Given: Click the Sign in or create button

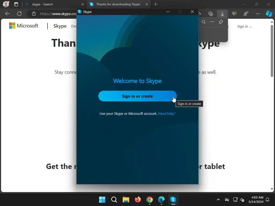Looking at the screenshot, I should pyautogui.click(x=137, y=96).
